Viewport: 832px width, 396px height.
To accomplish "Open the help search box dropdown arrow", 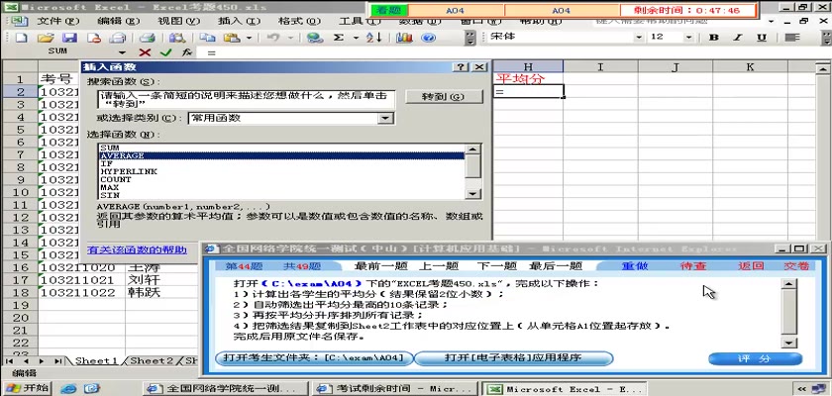I will tap(772, 22).
